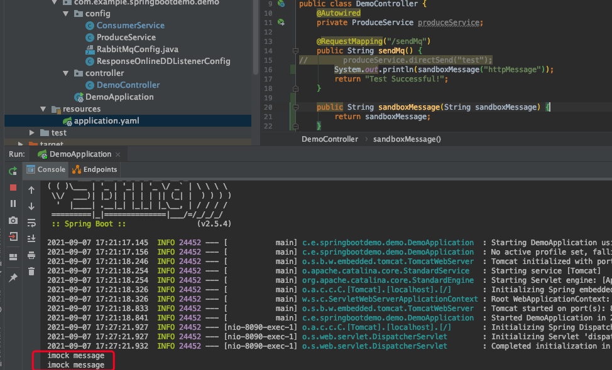The image size is (612, 370).
Task: Toggle soft-wrap in the console
Action: tap(31, 223)
